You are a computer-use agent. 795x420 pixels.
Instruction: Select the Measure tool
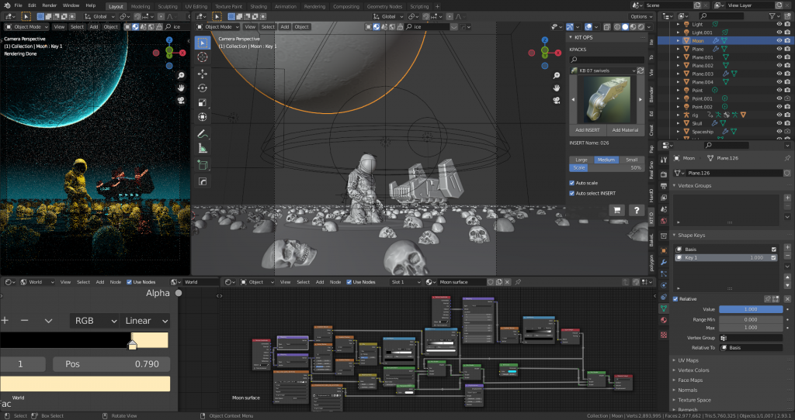point(203,147)
